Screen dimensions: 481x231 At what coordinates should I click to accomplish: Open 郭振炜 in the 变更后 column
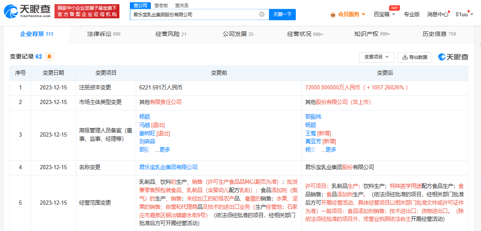click(x=313, y=117)
